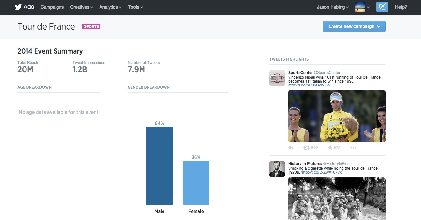Image resolution: width=421 pixels, height=220 pixels.
Task: Favorite the SportsCenter tweet with the star
Action: [x=330, y=147]
